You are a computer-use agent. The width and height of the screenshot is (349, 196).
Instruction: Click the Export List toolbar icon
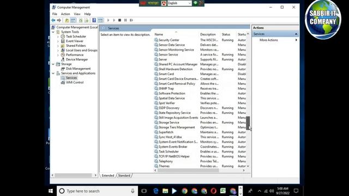(86, 20)
